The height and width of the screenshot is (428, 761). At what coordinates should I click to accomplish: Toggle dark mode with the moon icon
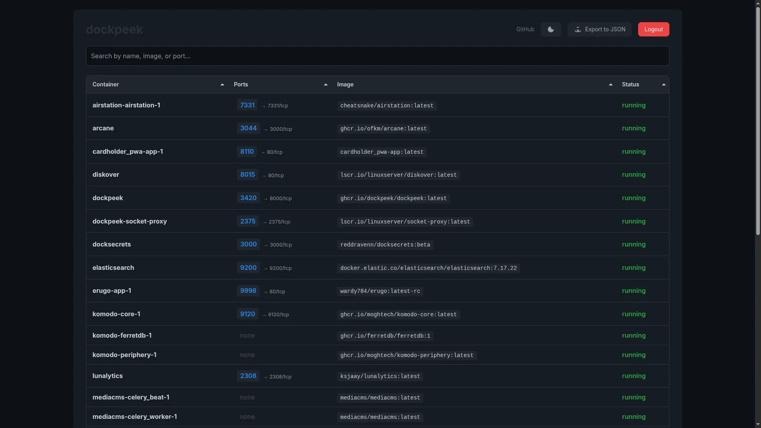(x=551, y=29)
